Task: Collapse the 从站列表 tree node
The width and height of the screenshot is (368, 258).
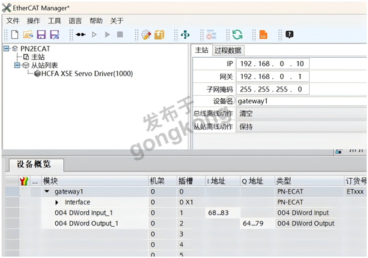Action: click(17, 65)
